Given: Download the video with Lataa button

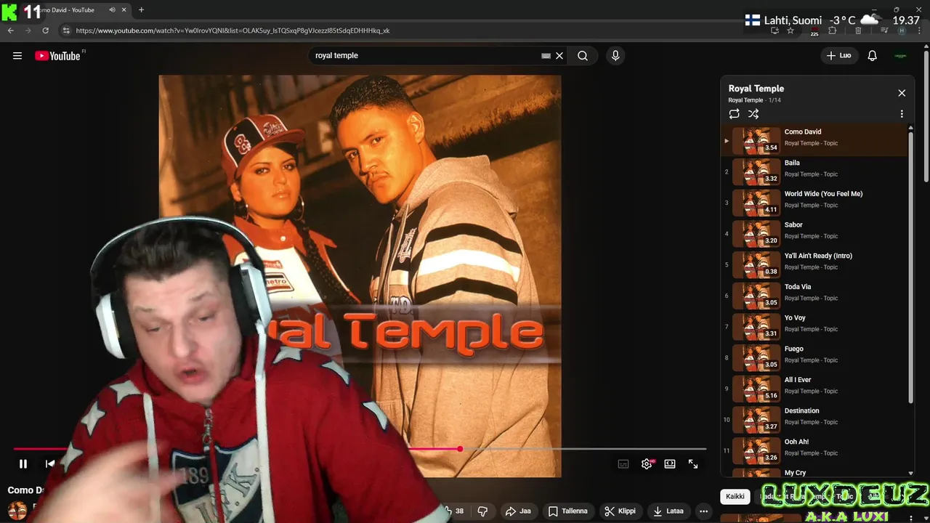Looking at the screenshot, I should 668,511.
